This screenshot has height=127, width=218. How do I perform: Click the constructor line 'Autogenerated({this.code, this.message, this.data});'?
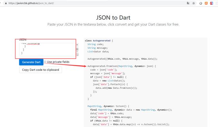(122, 59)
